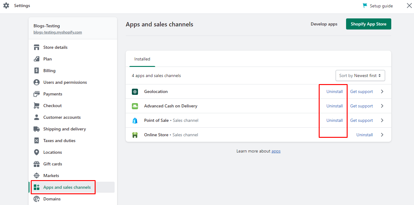Click the Advanced Cash on Delivery app icon

(135, 106)
